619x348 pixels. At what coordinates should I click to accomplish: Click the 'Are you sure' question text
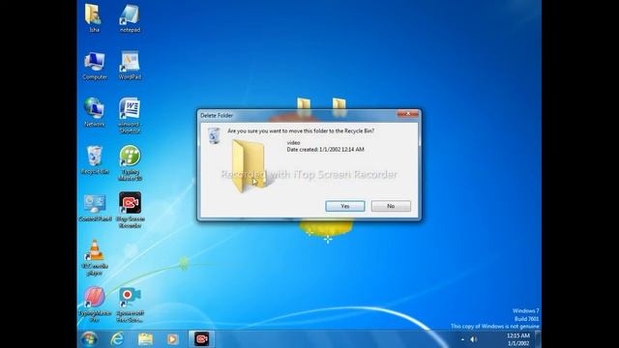pos(301,130)
